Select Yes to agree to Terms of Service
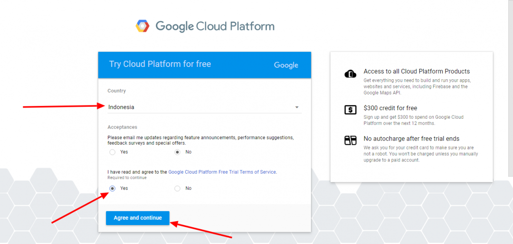Screen dimensions: 513x244 click(x=113, y=188)
